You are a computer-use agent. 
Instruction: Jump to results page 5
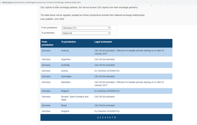tap(108, 117)
